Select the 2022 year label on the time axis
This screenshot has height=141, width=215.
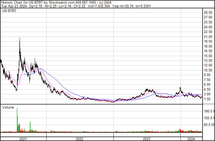point(80,139)
